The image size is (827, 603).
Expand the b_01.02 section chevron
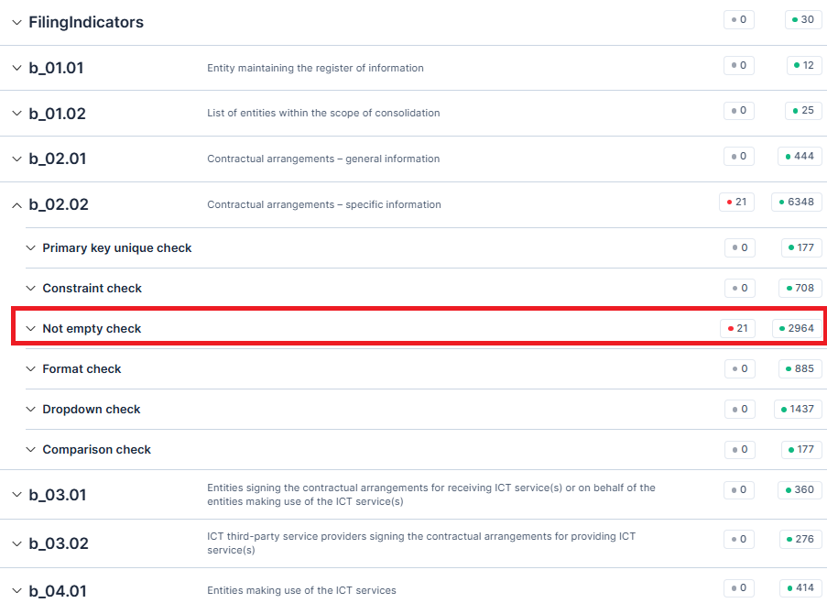(x=16, y=114)
